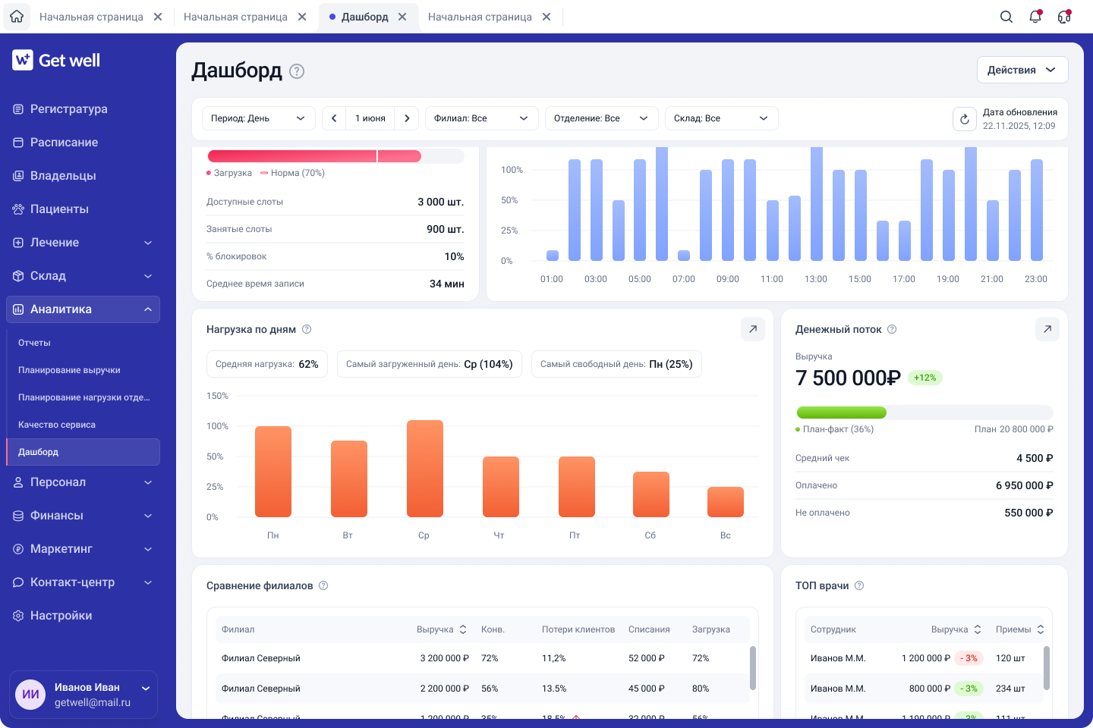The image size is (1093, 728).
Task: Open Нагрузка по дням in expanded view
Action: 753,329
